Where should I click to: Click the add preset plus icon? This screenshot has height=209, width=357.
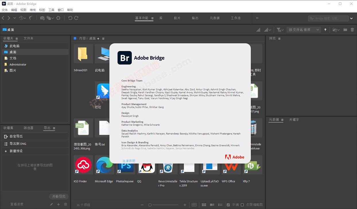[59, 204]
